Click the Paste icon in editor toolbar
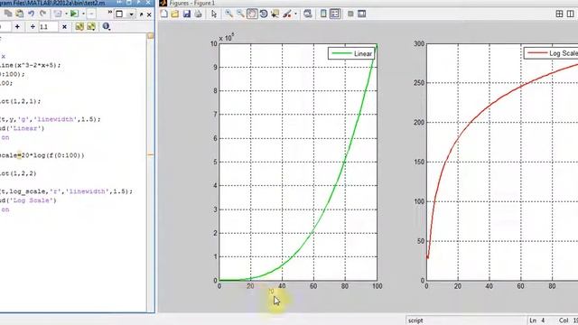The image size is (578, 325). coord(20,14)
